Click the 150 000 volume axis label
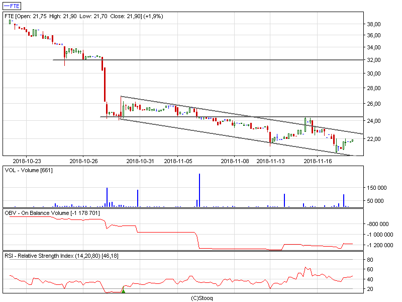 (x=376, y=188)
